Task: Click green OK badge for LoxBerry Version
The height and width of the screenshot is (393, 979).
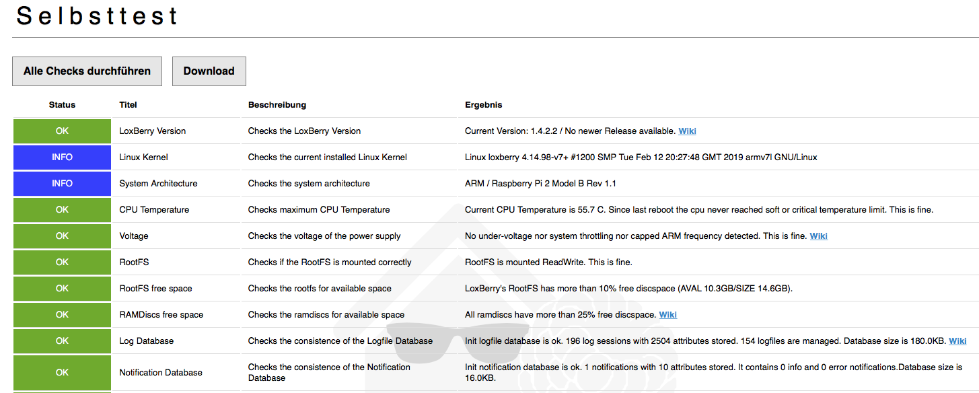Action: coord(62,131)
